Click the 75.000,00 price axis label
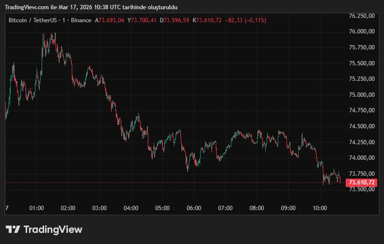The width and height of the screenshot is (384, 244). click(362, 94)
